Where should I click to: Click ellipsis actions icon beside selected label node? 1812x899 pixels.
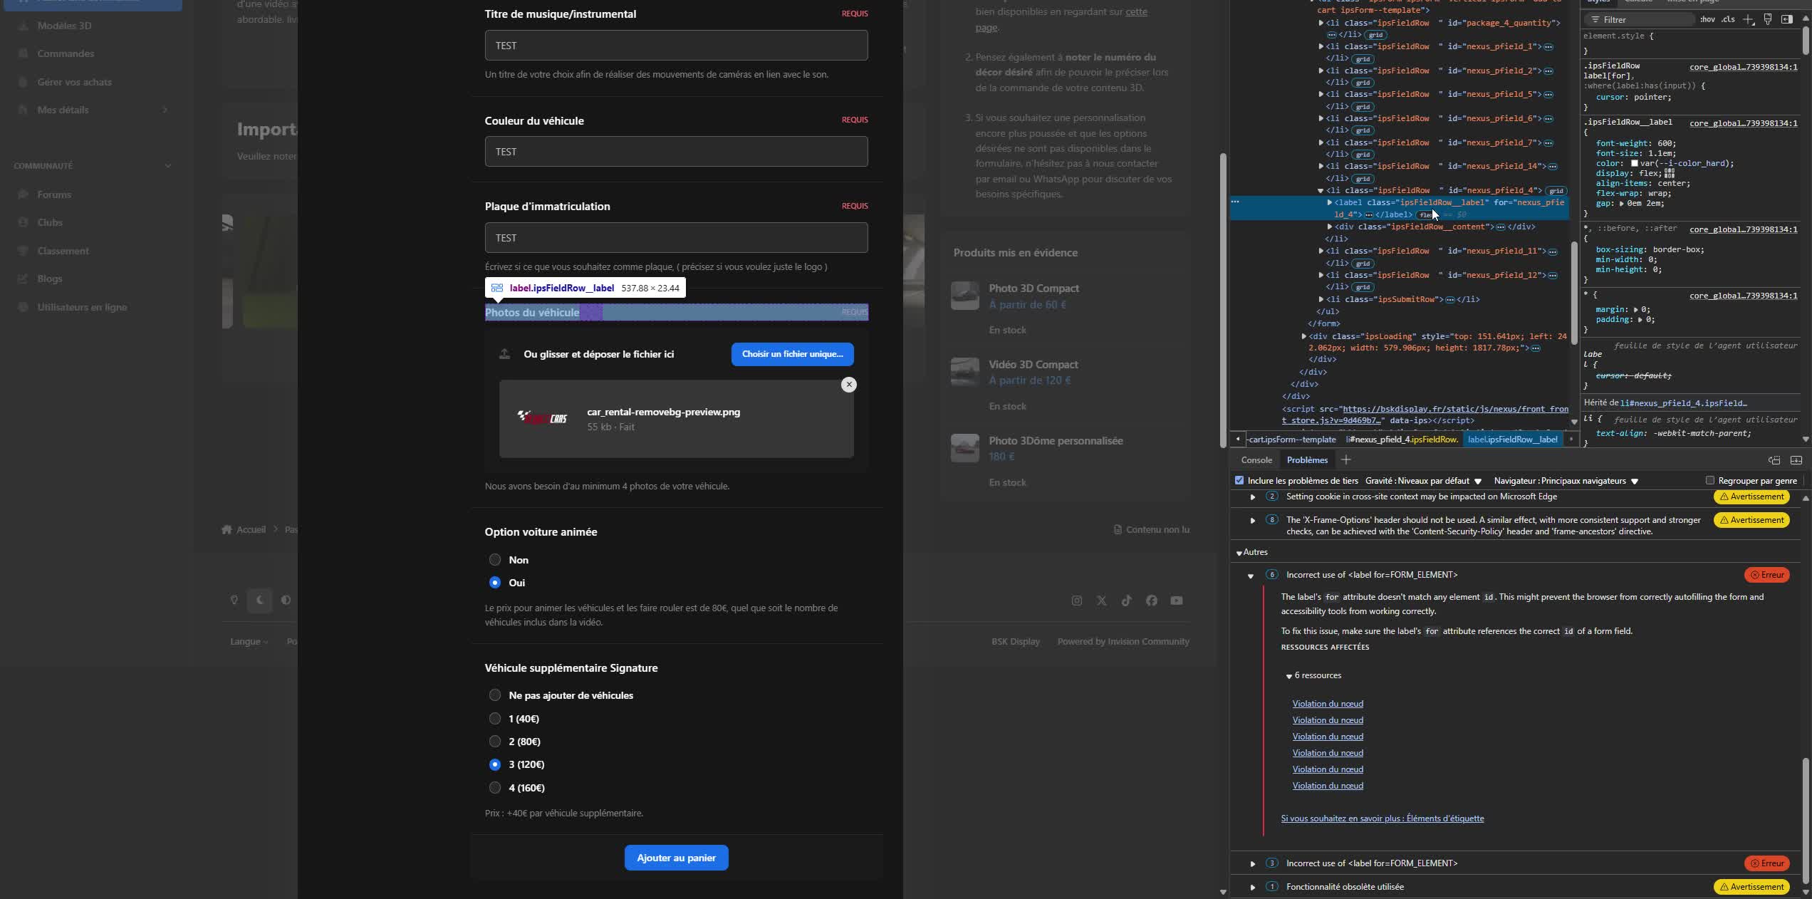[x=1235, y=202]
